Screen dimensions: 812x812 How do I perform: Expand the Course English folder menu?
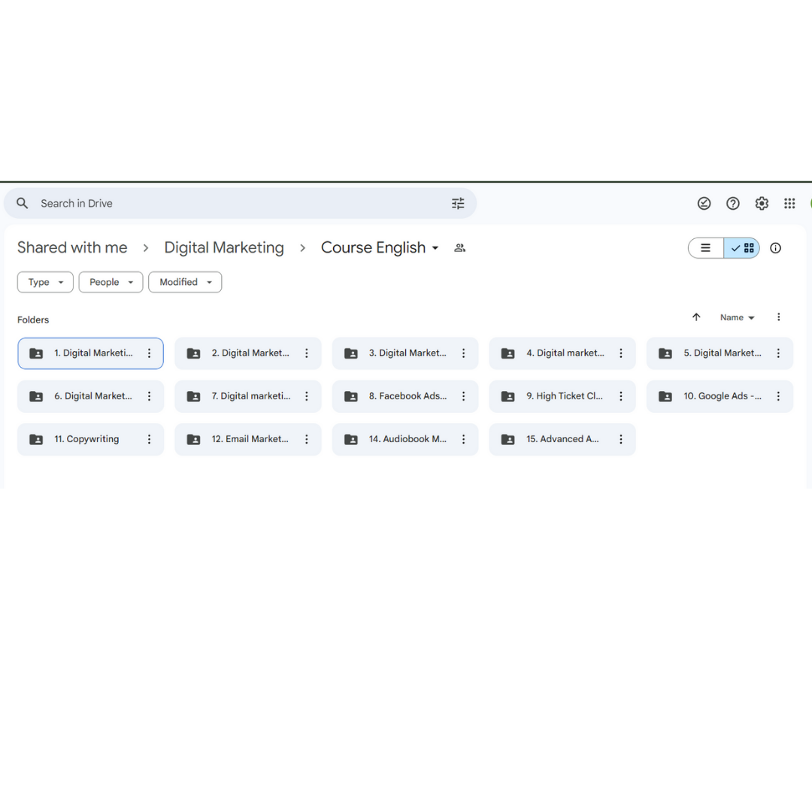435,248
